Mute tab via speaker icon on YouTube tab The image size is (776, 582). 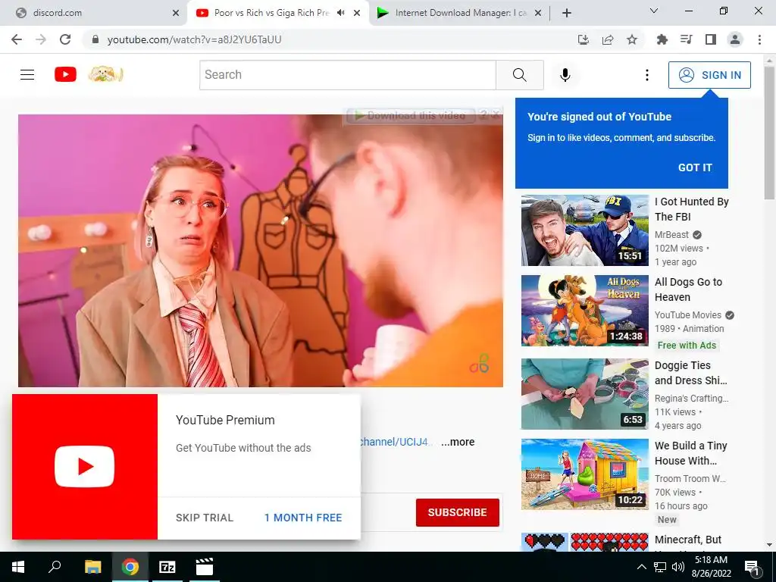coord(340,13)
